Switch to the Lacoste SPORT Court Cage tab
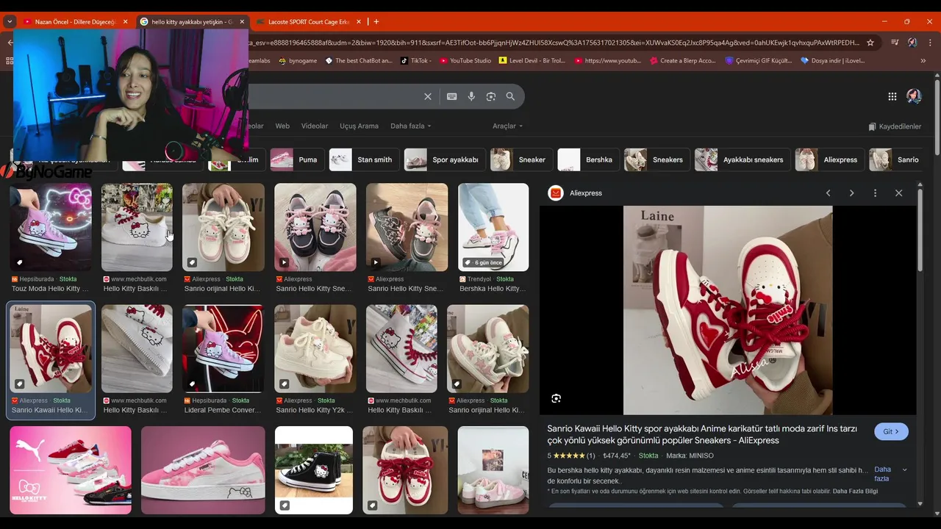The image size is (941, 529). click(x=307, y=22)
